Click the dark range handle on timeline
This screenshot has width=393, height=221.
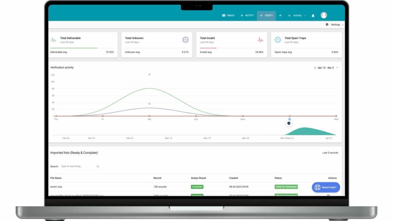[289, 123]
